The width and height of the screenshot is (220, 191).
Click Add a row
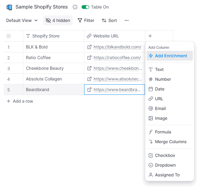(20, 101)
